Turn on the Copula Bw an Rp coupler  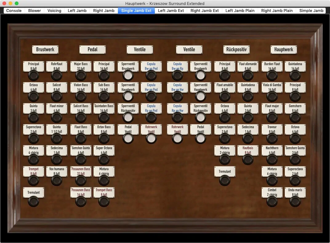(x=177, y=75)
